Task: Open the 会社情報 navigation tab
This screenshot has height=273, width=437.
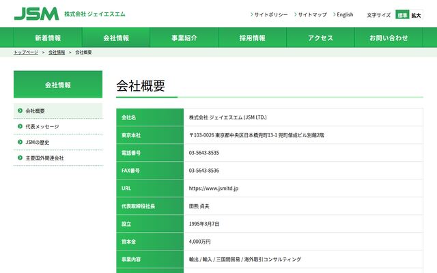Action: pos(116,38)
